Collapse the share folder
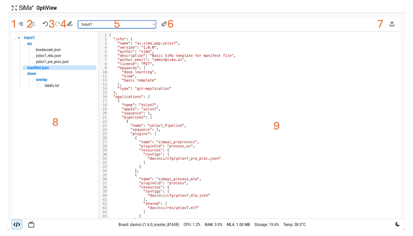 pyautogui.click(x=31, y=74)
